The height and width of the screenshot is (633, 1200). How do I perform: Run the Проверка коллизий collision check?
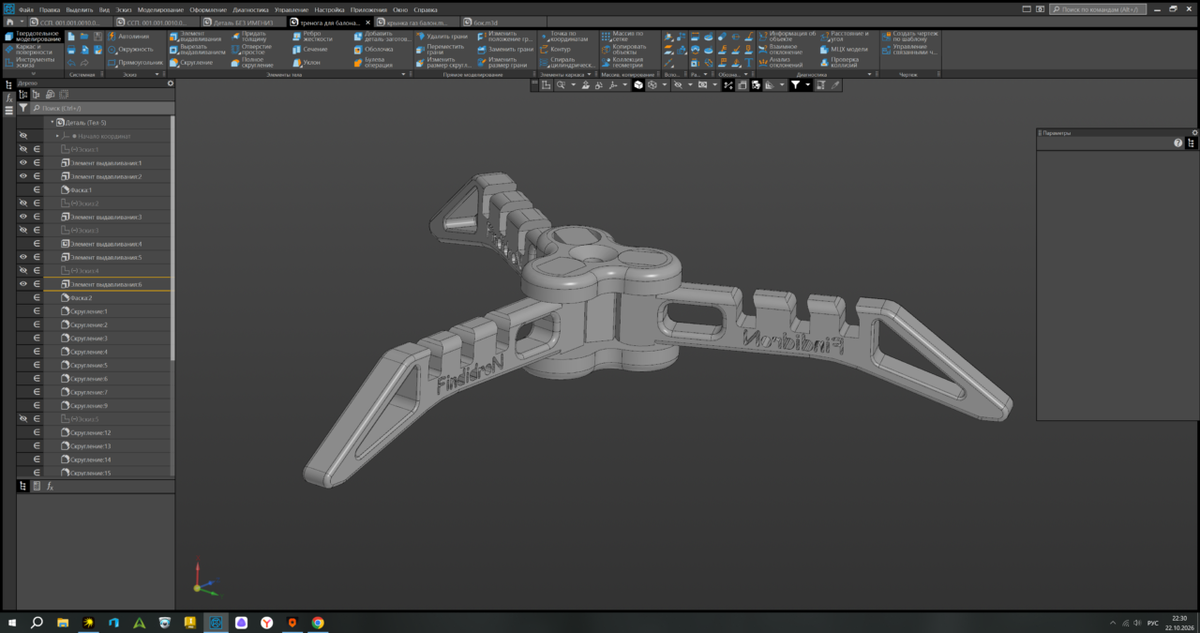838,62
